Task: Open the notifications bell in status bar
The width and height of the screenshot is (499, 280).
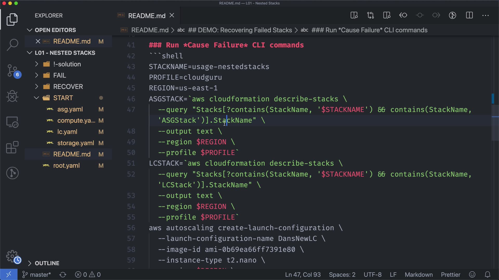Action: pyautogui.click(x=488, y=275)
